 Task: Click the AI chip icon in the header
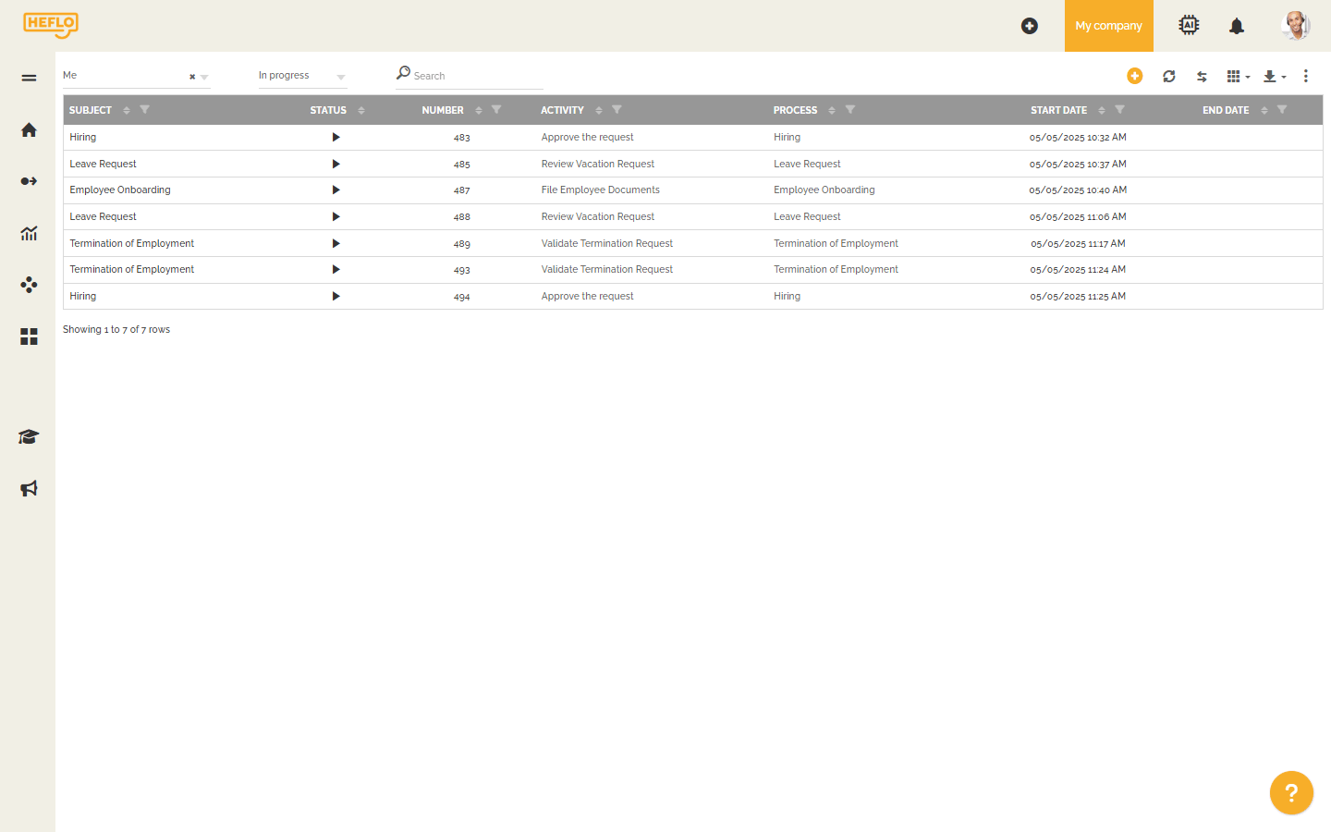[1189, 25]
